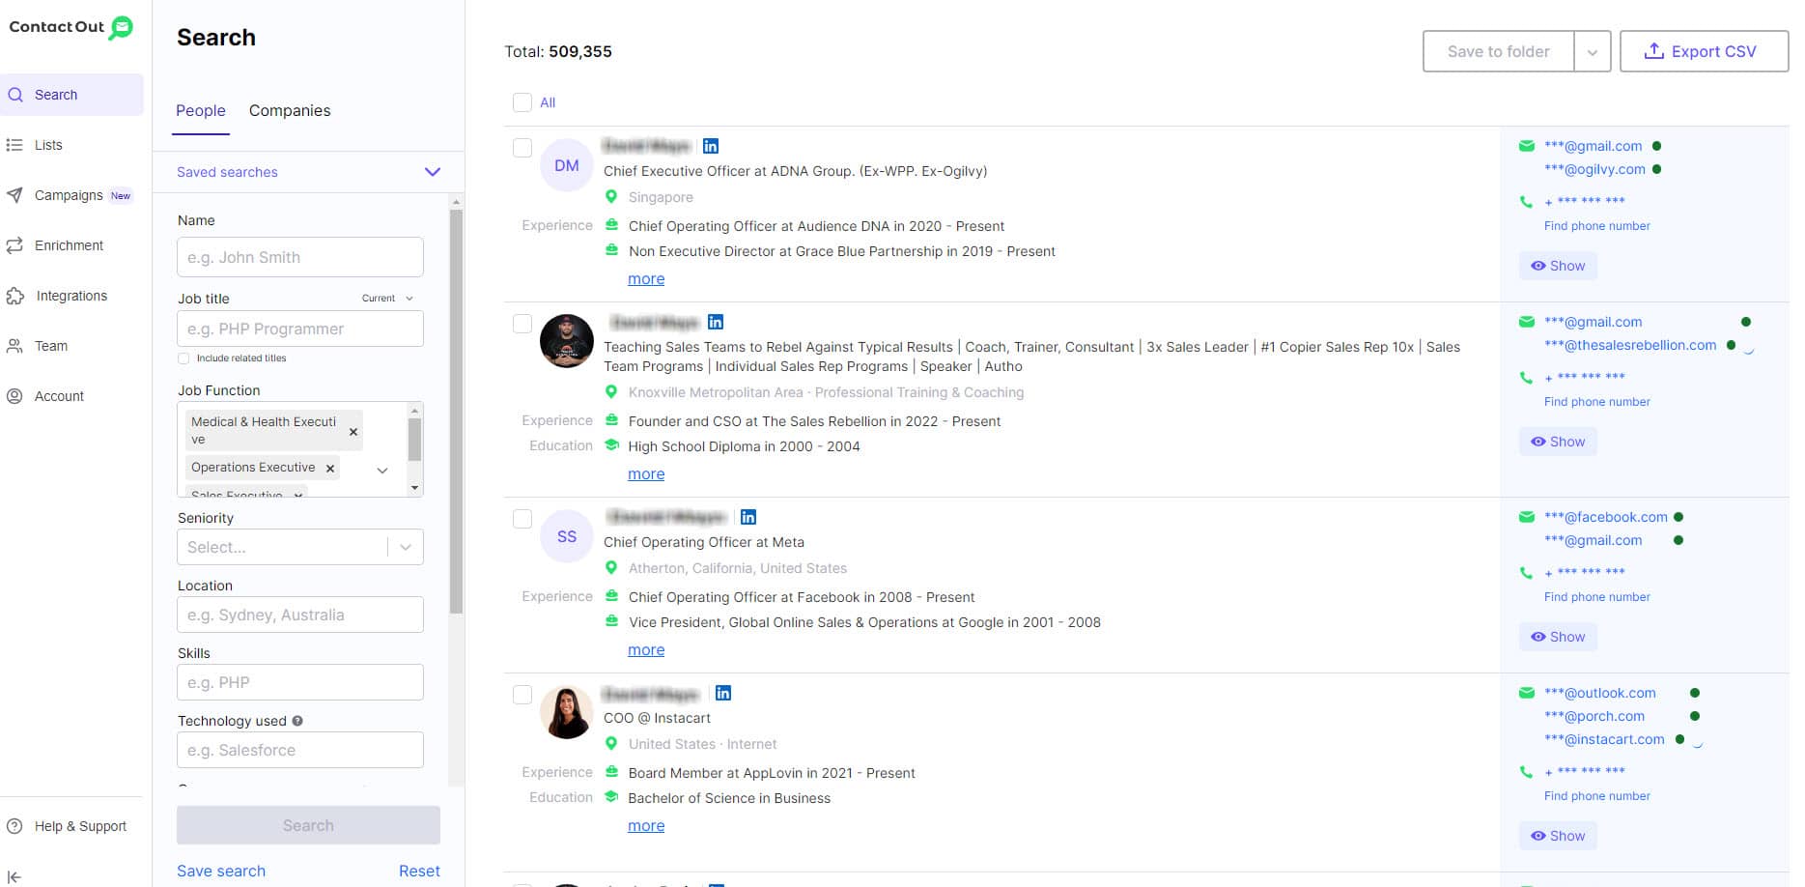Switch to the Companies tab
1805x887 pixels.
[x=290, y=110]
